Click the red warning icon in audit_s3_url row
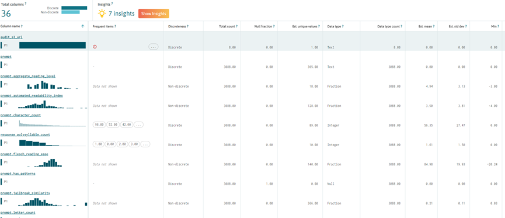The width and height of the screenshot is (505, 218). (x=95, y=47)
